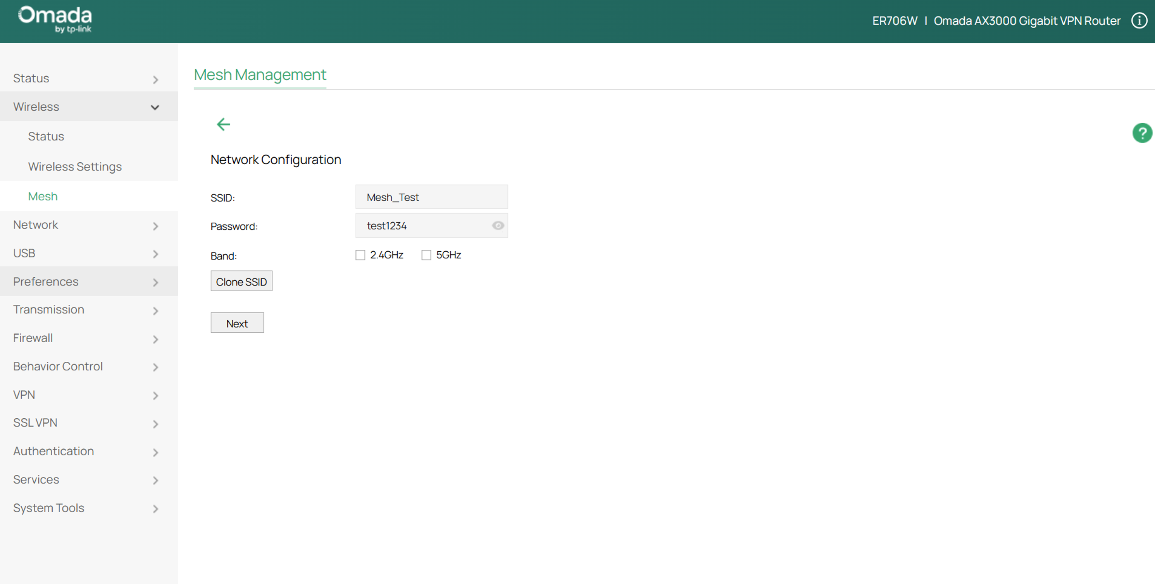
Task: Expand the SSL VPN chevron
Action: click(155, 424)
